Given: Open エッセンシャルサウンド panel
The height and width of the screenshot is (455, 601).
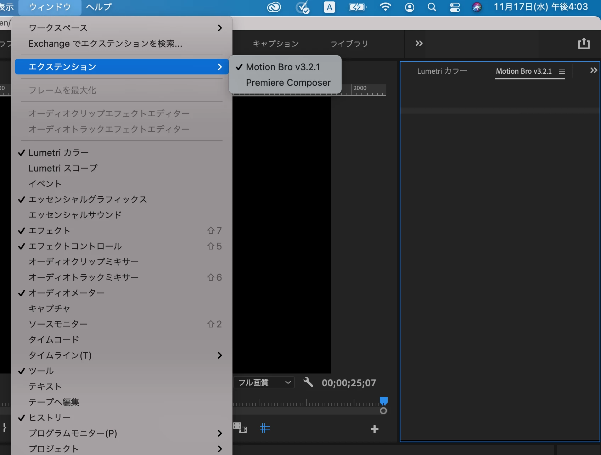Looking at the screenshot, I should click(x=122, y=215).
